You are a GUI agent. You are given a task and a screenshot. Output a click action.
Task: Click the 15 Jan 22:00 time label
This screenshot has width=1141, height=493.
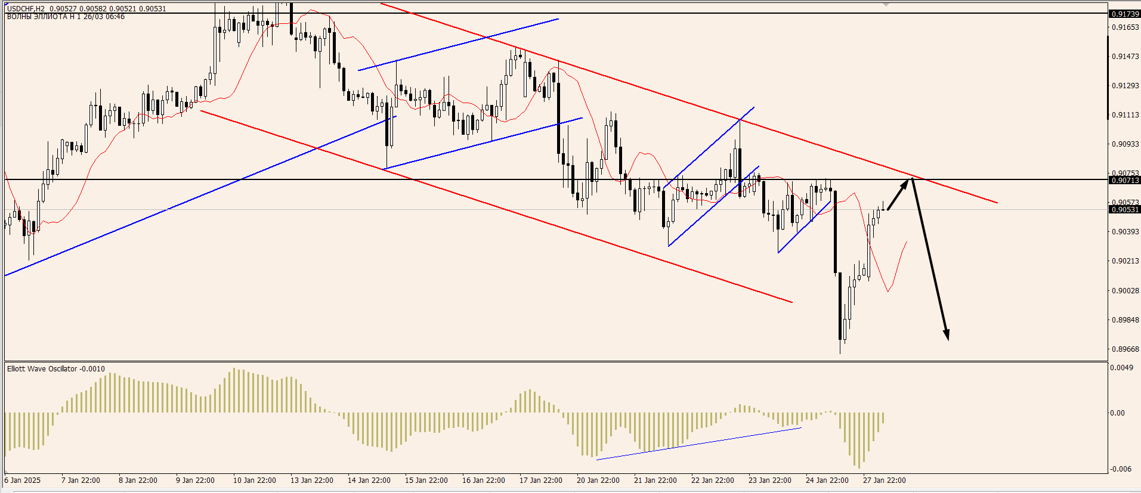[x=426, y=480]
